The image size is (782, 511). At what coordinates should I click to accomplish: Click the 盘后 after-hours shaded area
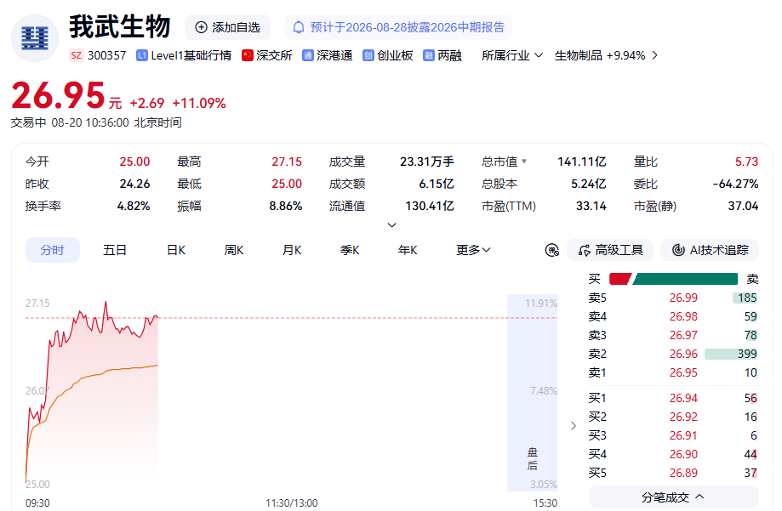coord(532,393)
